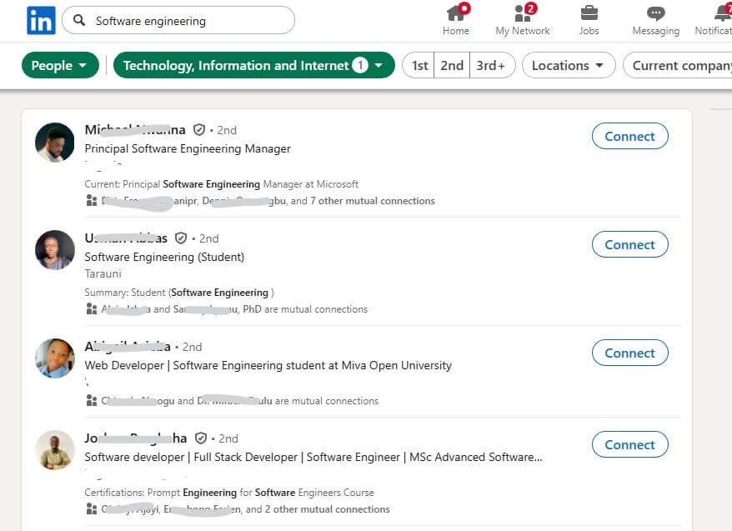Image resolution: width=732 pixels, height=531 pixels.
Task: Connect with the Miva Open University student
Action: click(x=629, y=353)
